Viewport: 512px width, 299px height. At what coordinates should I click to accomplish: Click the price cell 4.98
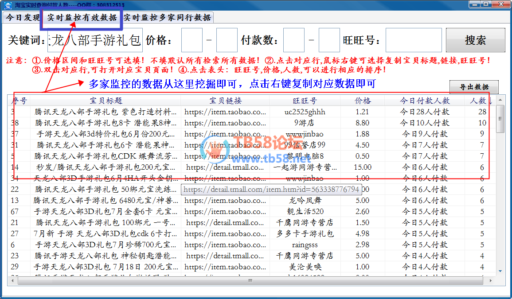coord(363,234)
